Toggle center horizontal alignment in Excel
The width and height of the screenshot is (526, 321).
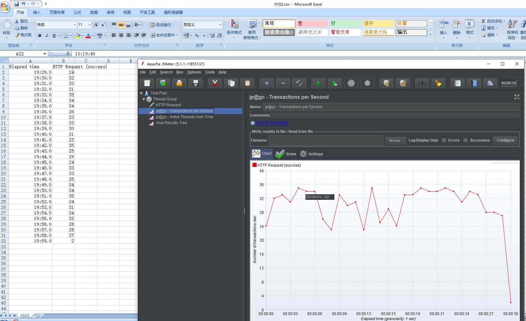coord(121,35)
